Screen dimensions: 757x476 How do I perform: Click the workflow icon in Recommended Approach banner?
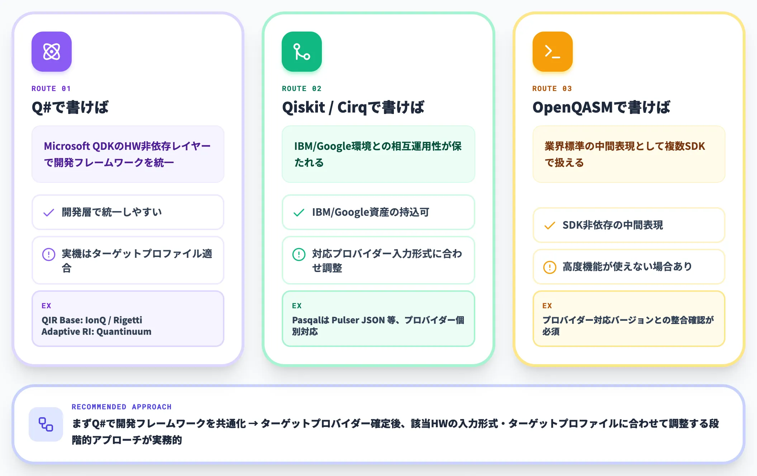pyautogui.click(x=46, y=424)
